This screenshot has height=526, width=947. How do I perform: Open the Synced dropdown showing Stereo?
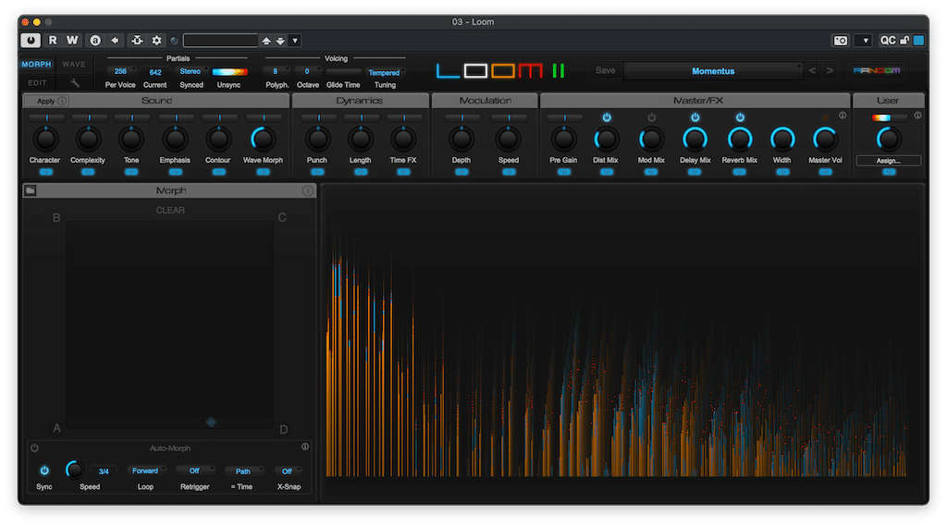(192, 71)
